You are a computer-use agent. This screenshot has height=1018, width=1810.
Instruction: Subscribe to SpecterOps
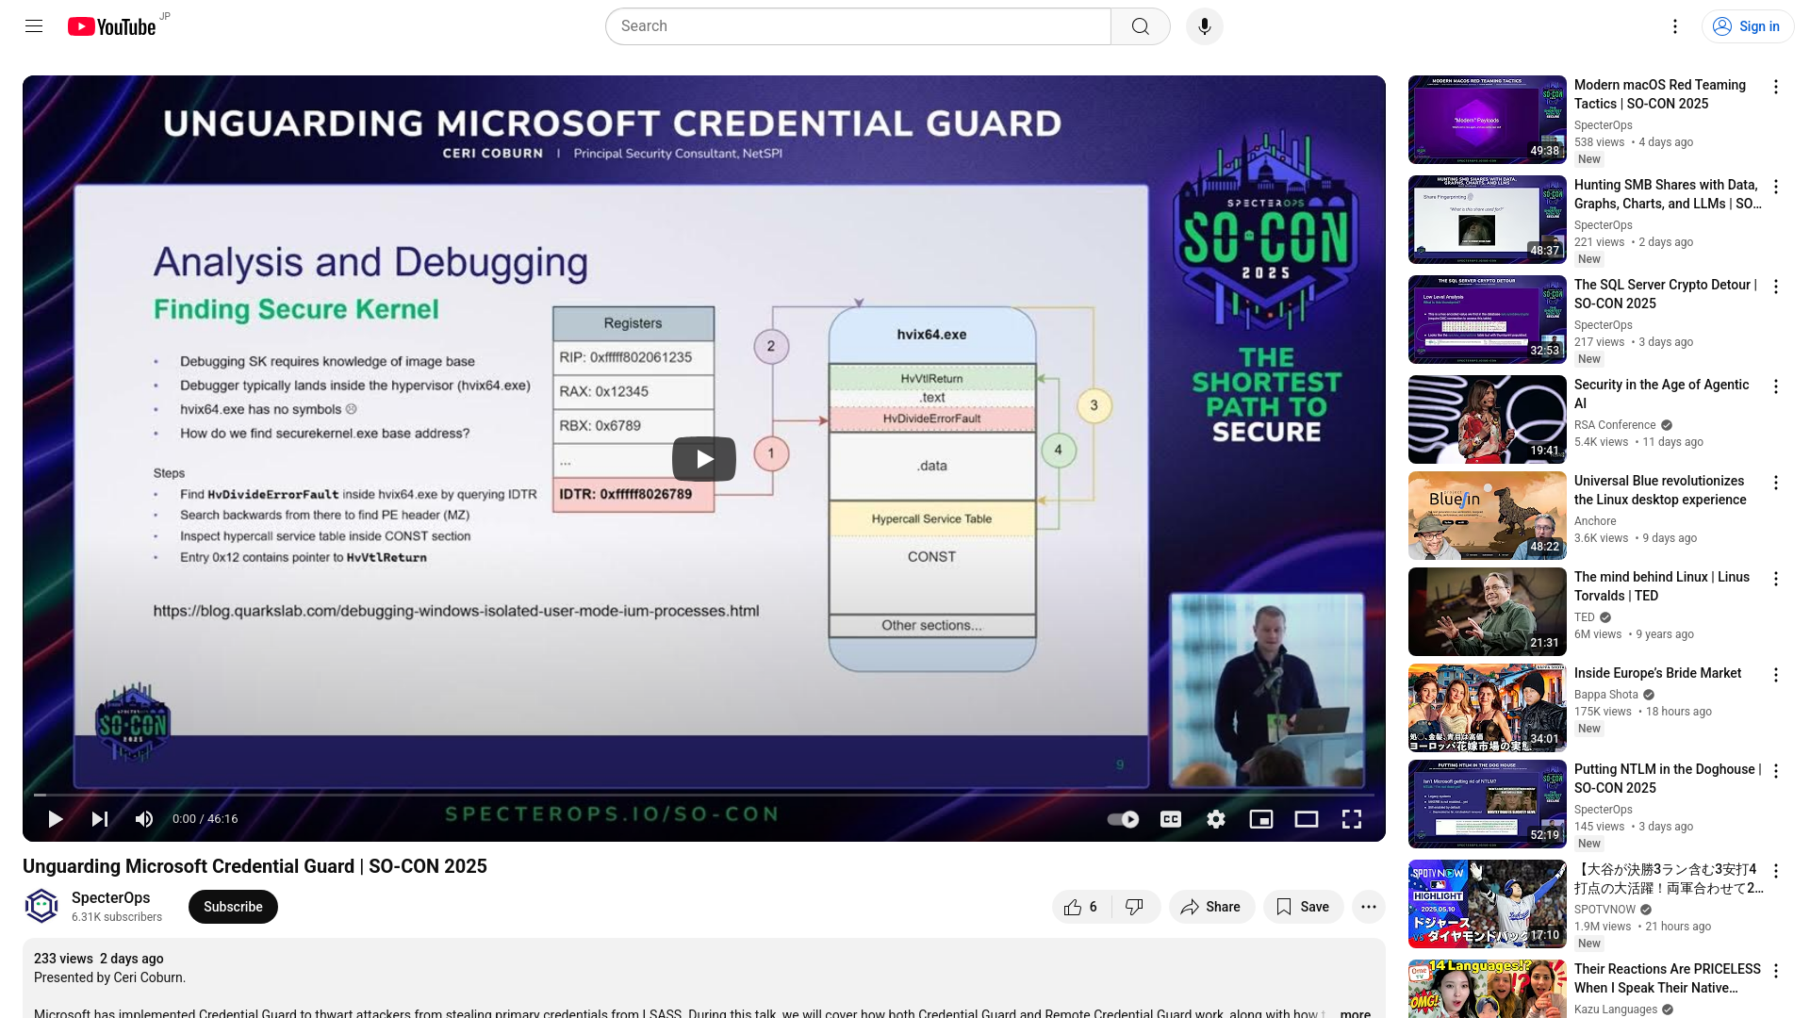(233, 907)
